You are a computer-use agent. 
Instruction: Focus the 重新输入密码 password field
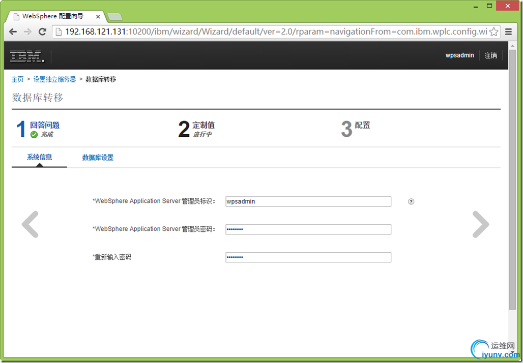click(x=308, y=257)
